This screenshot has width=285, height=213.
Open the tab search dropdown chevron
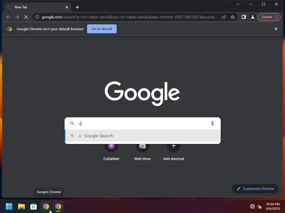(238, 4)
